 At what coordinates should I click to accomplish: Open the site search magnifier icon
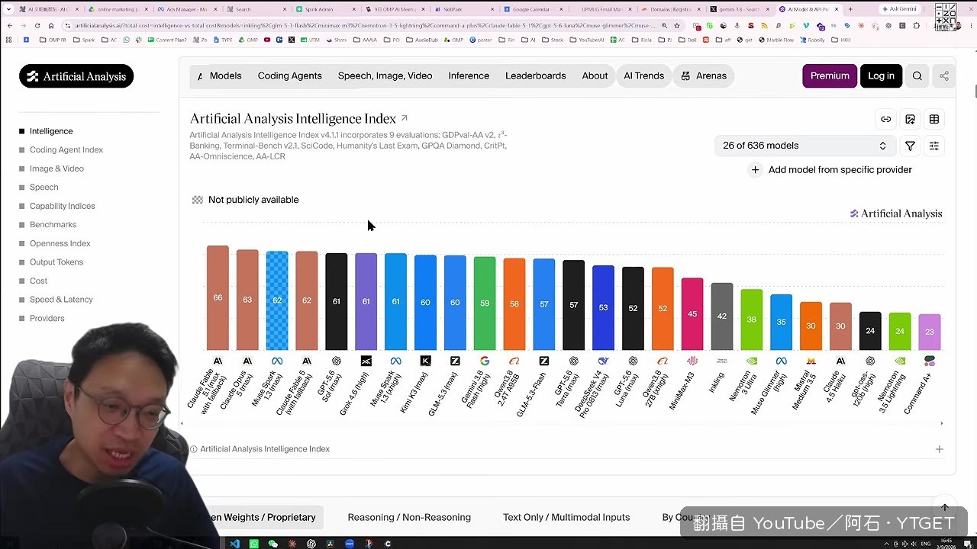click(917, 75)
